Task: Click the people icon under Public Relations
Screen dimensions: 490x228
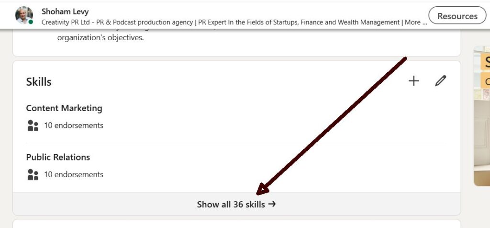Action: tap(33, 174)
